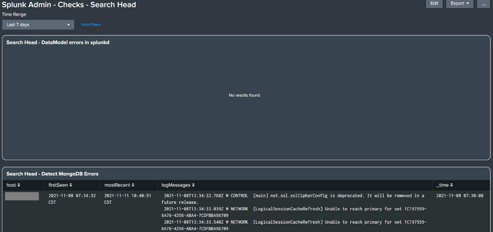
Task: Click the No results found message
Action: coord(245,95)
